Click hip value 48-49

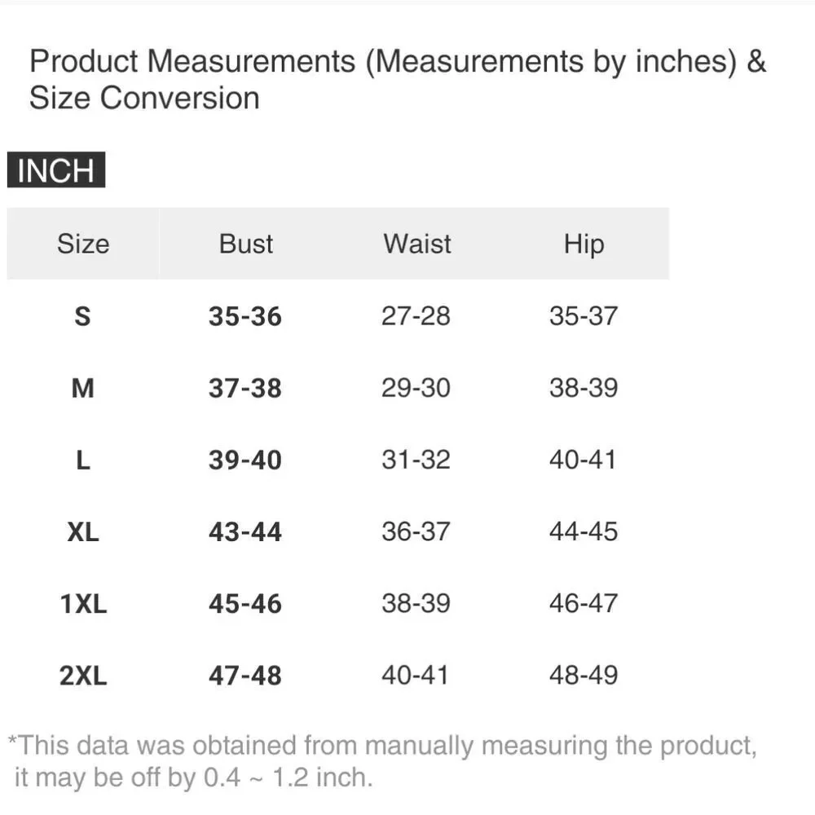coord(584,676)
